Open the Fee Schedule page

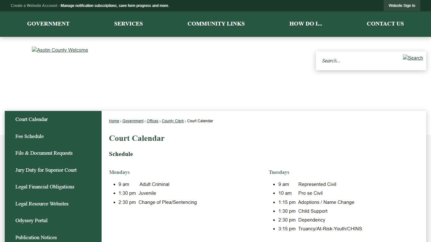coord(29,136)
